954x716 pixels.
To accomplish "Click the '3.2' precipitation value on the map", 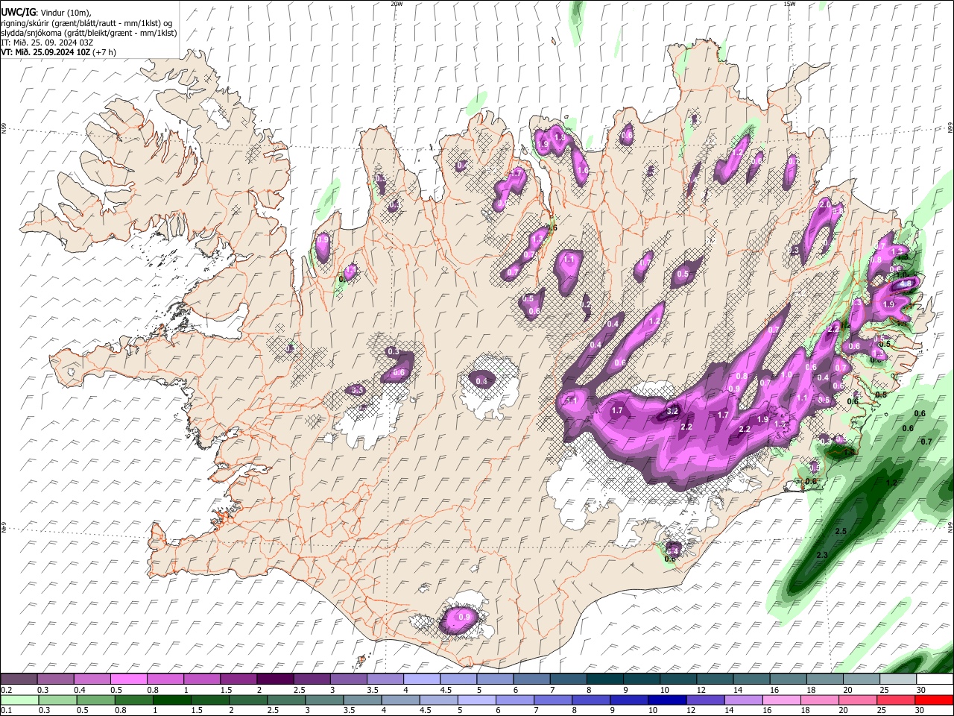I will pos(672,411).
